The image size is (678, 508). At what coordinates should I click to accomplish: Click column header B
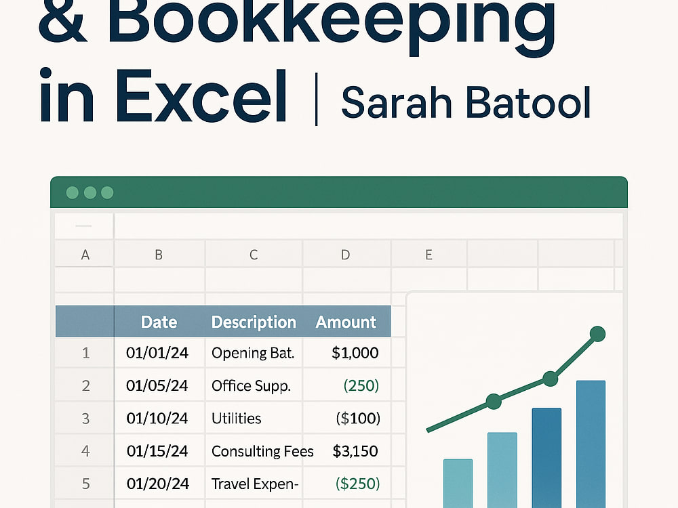click(x=159, y=255)
